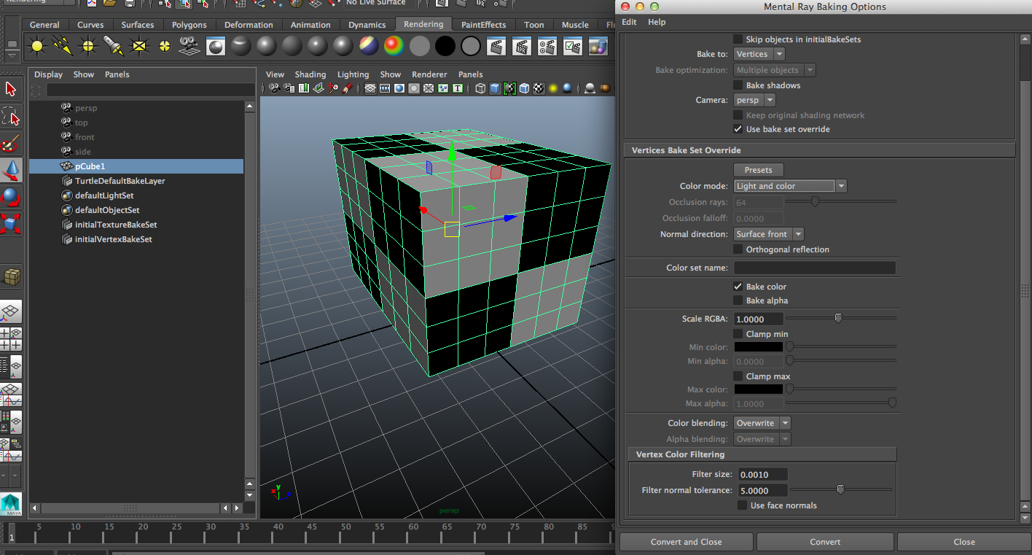Click the Spot Light shelf icon

[113, 47]
